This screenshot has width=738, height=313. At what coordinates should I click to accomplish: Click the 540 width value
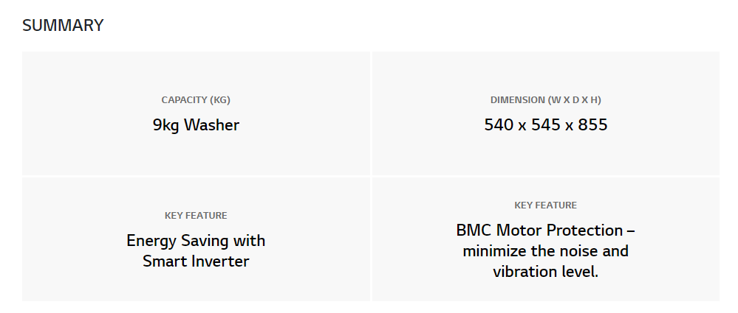tap(499, 124)
